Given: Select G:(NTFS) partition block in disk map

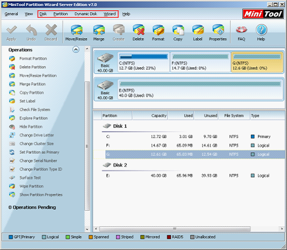Looking at the screenshot, I should pyautogui.click(x=257, y=62).
